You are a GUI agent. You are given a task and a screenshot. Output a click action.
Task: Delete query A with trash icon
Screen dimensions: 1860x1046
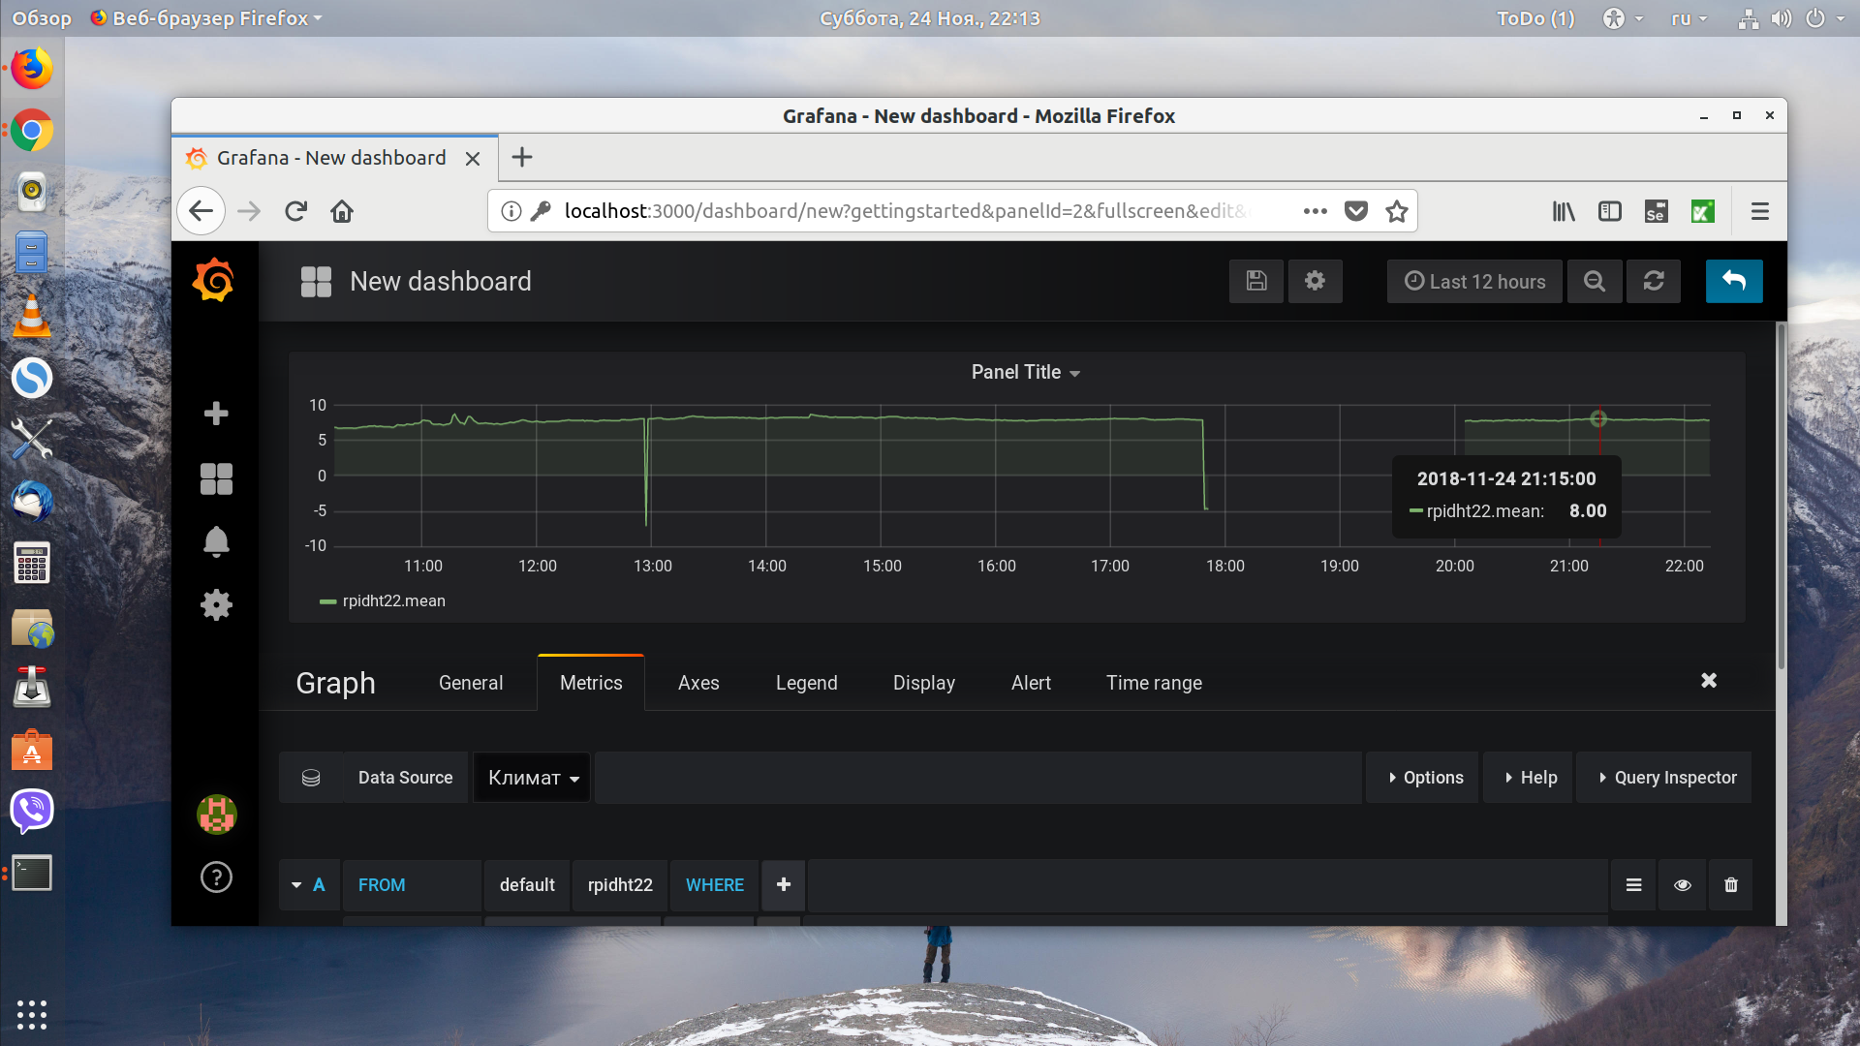1731,884
